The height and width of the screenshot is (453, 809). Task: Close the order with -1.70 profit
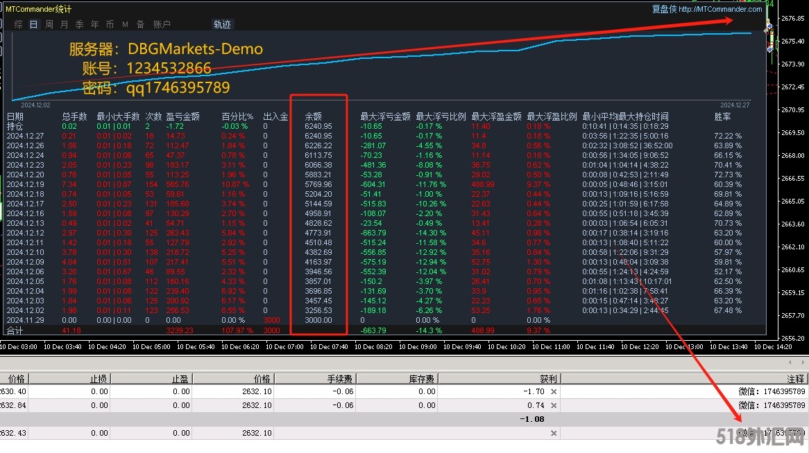coord(554,391)
